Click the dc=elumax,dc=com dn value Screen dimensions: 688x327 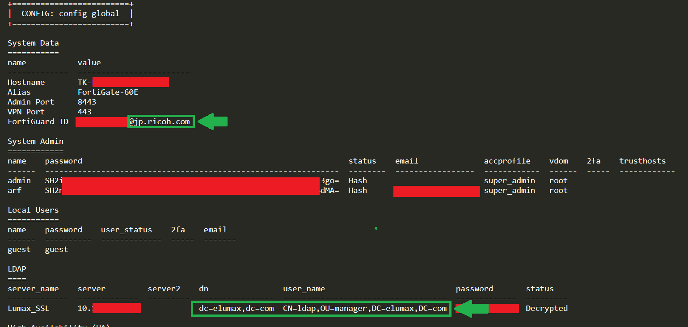(x=236, y=309)
